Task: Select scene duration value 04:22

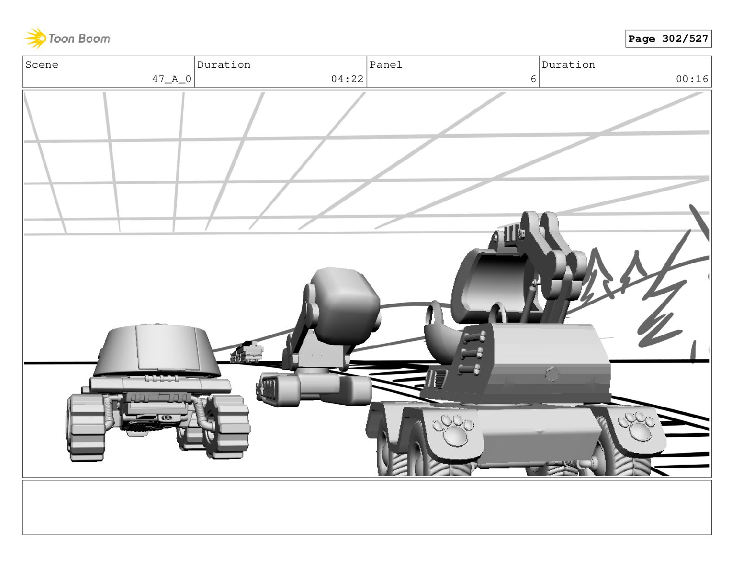Action: tap(347, 79)
